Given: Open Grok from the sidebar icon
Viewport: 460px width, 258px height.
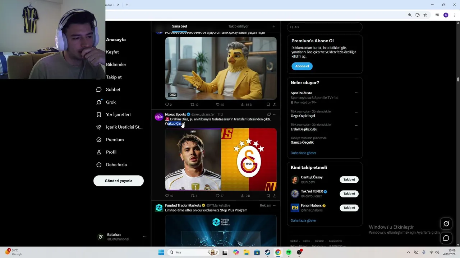Looking at the screenshot, I should coord(99,102).
